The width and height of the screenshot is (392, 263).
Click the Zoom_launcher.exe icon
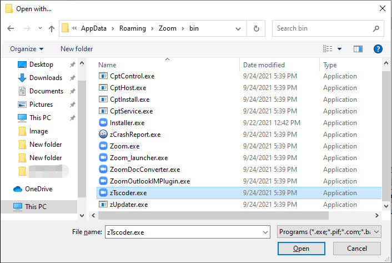tap(103, 158)
